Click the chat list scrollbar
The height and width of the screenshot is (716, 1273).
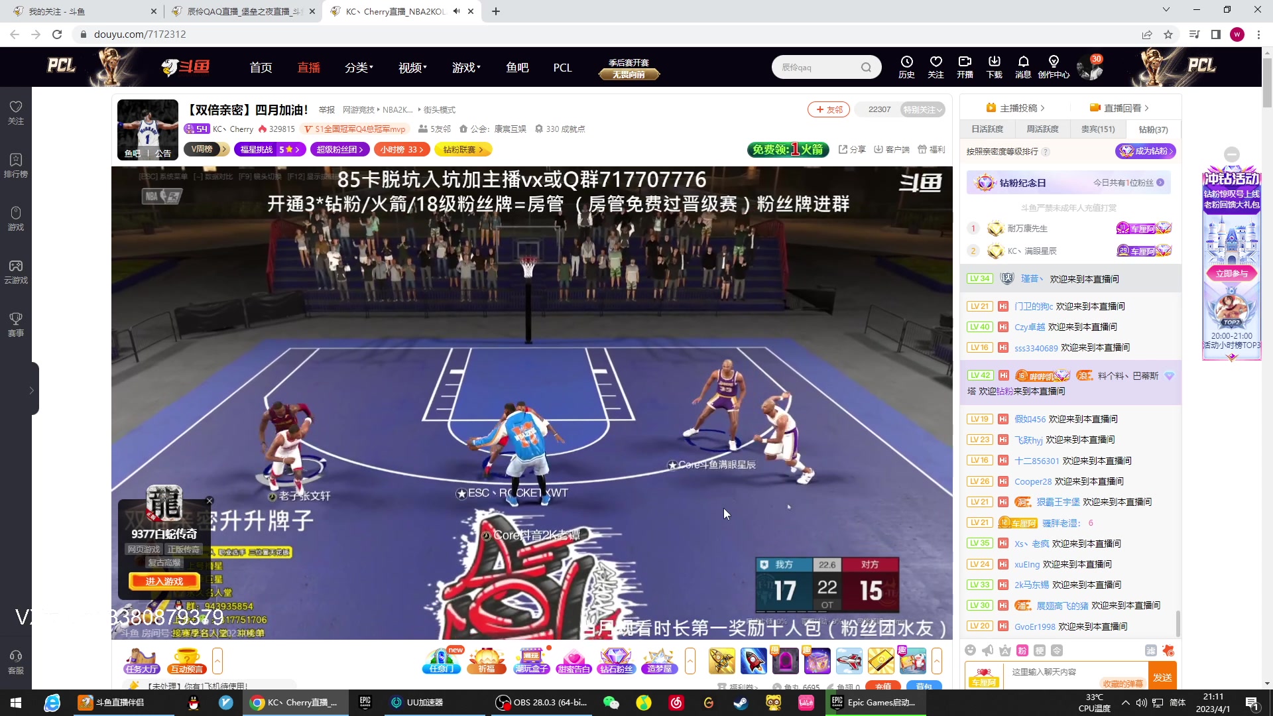pos(1178,623)
